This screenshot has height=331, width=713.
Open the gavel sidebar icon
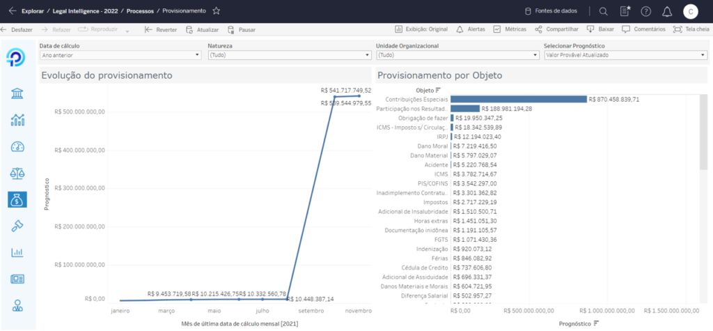17,226
